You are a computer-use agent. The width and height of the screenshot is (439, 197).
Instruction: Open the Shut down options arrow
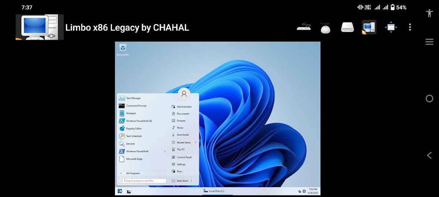click(x=191, y=181)
